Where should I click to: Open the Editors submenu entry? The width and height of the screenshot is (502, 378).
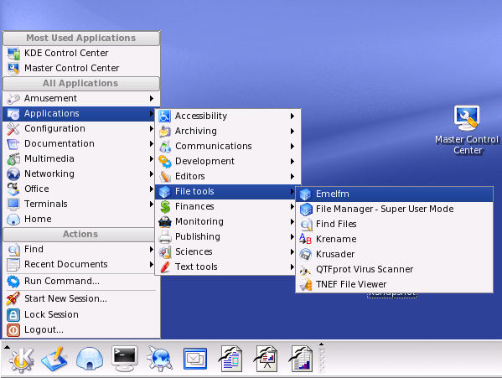tap(228, 176)
